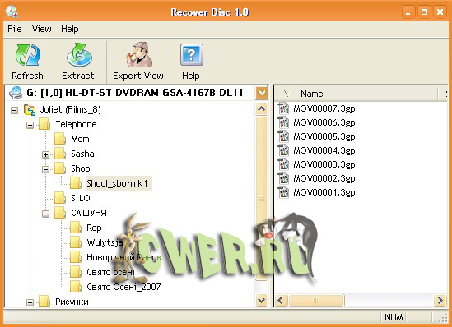
Task: Click the Help toolbar label
Action: point(190,76)
